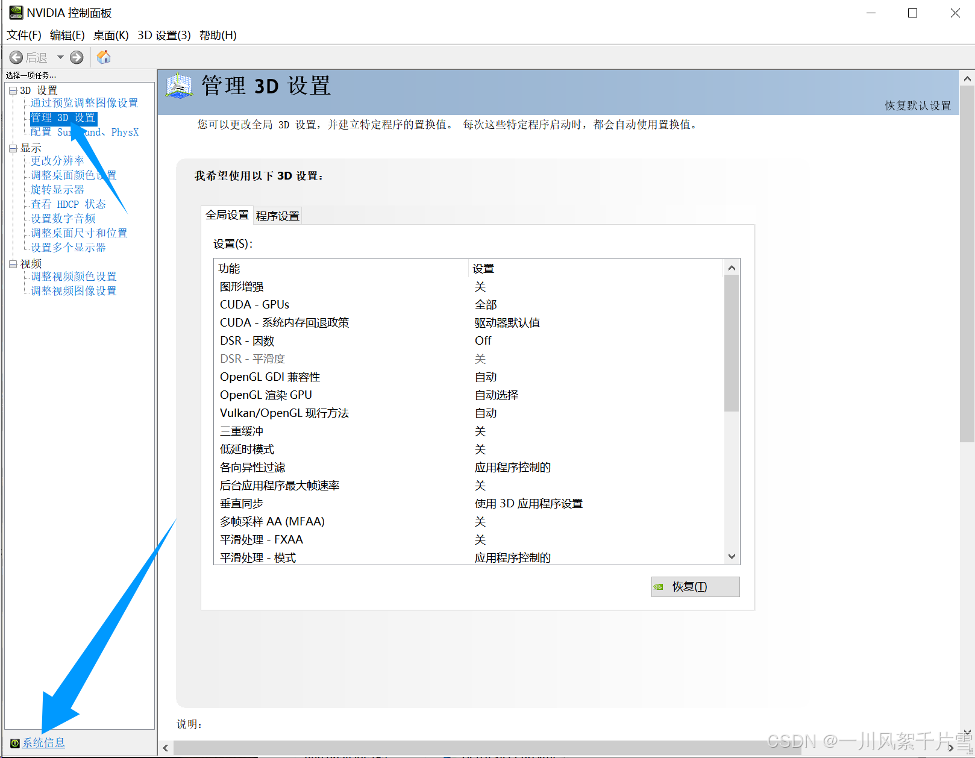Screen dimensions: 975x758
Task: Select the 垂直同步 row
Action: tap(469, 504)
